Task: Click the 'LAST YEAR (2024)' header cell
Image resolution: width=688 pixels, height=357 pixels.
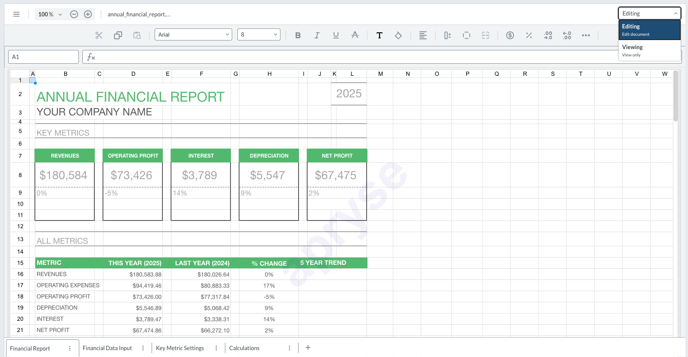Action: tap(202, 263)
